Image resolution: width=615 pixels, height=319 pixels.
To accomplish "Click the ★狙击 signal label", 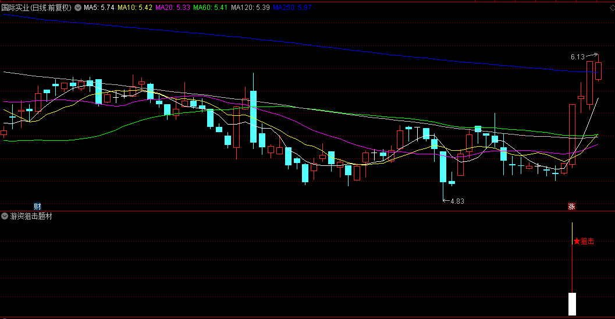I will coord(584,242).
